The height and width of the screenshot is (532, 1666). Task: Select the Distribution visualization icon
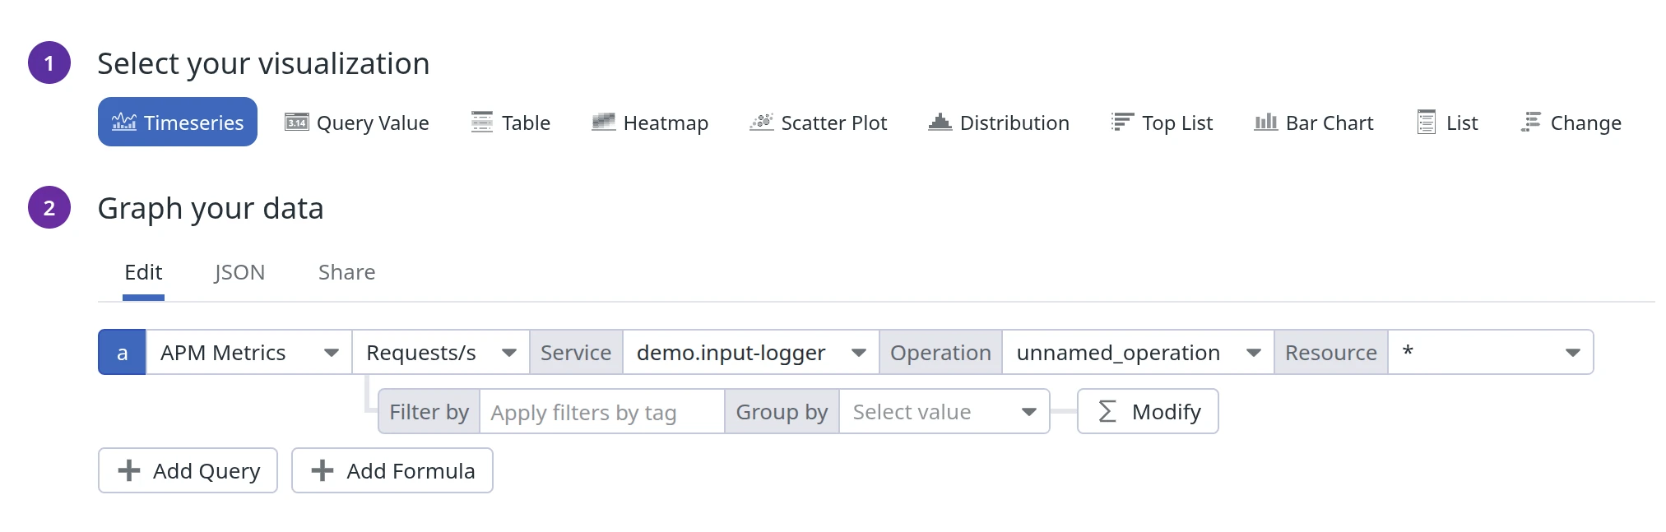point(940,123)
